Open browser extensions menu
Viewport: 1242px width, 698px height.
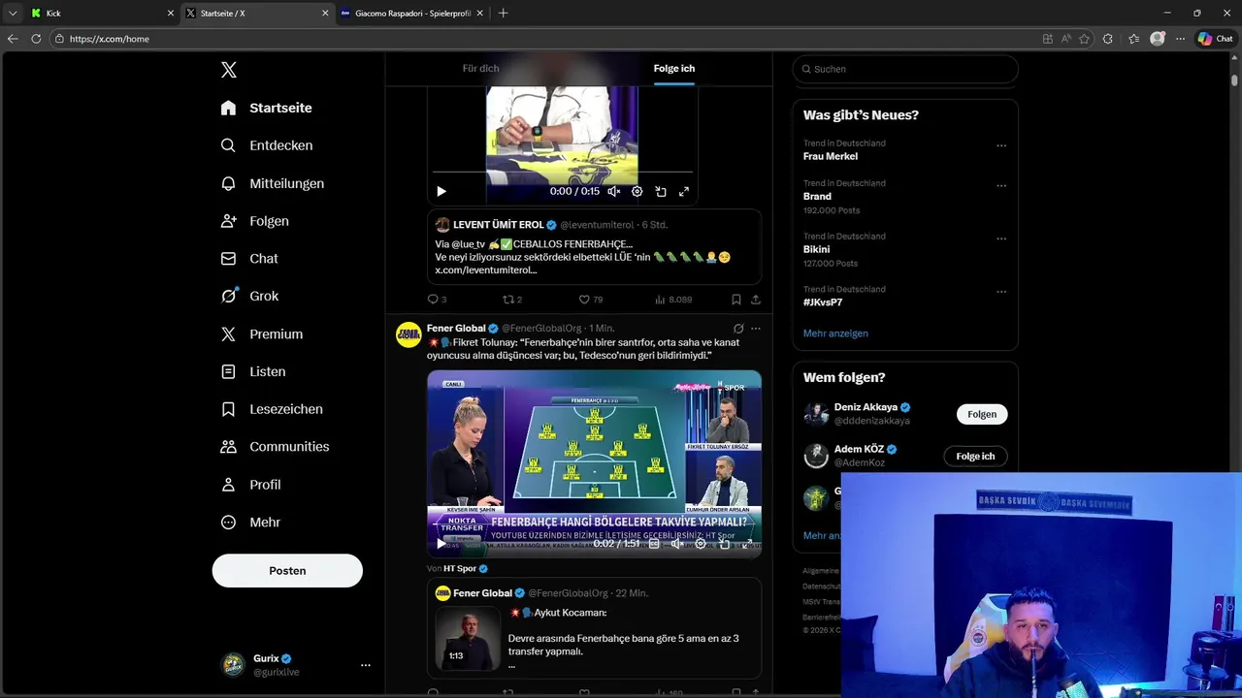coord(1108,39)
